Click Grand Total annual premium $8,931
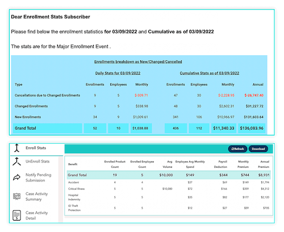The height and width of the screenshot is (232, 284). [264, 175]
